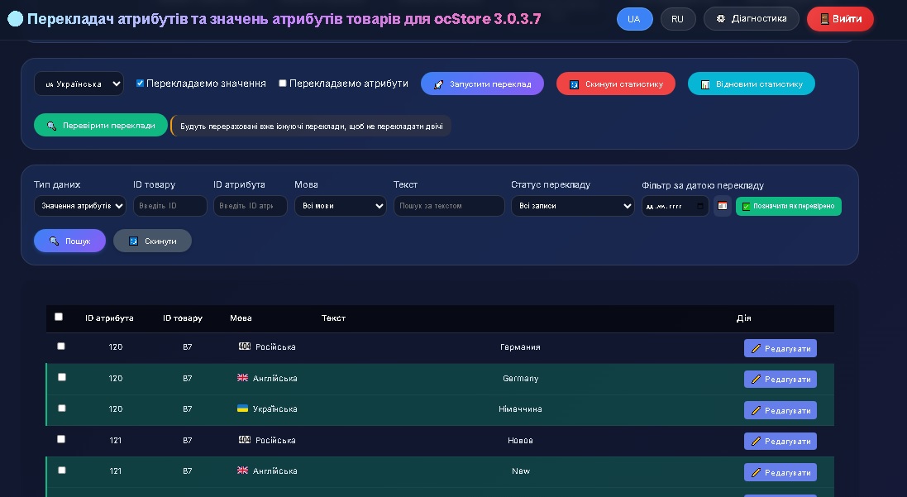The image size is (907, 497).
Task: Click the icon in Скинути статистику button
Action: (574, 84)
